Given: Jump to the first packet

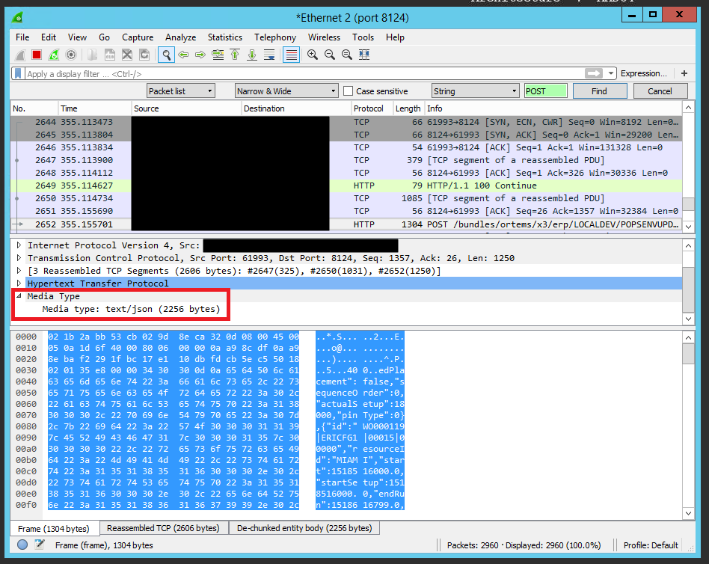Looking at the screenshot, I should pos(235,55).
